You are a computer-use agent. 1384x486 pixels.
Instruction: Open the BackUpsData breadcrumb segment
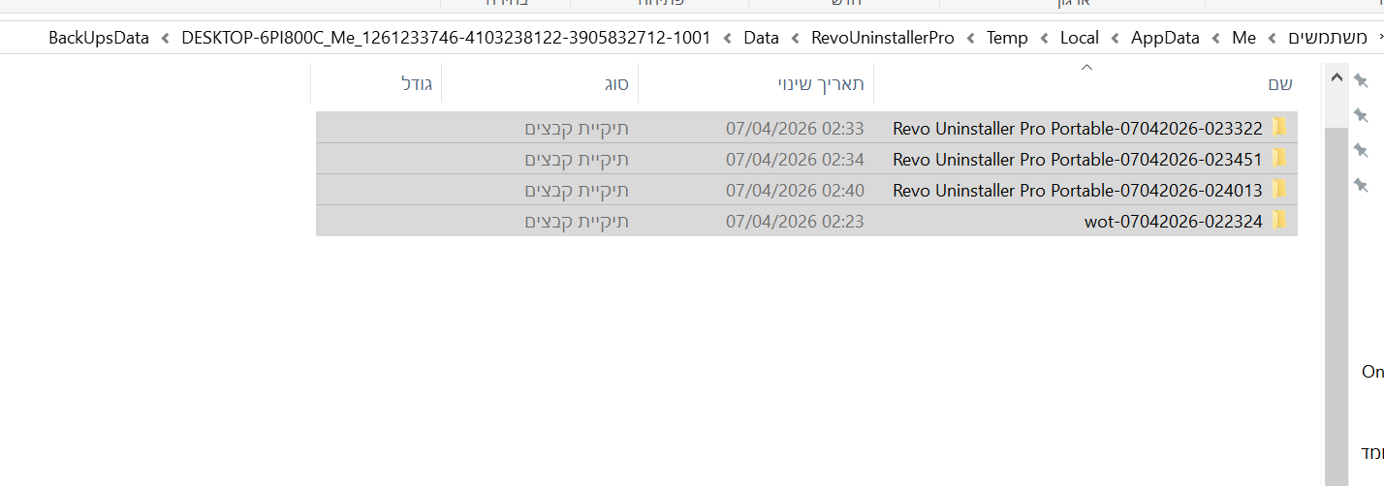point(99,39)
